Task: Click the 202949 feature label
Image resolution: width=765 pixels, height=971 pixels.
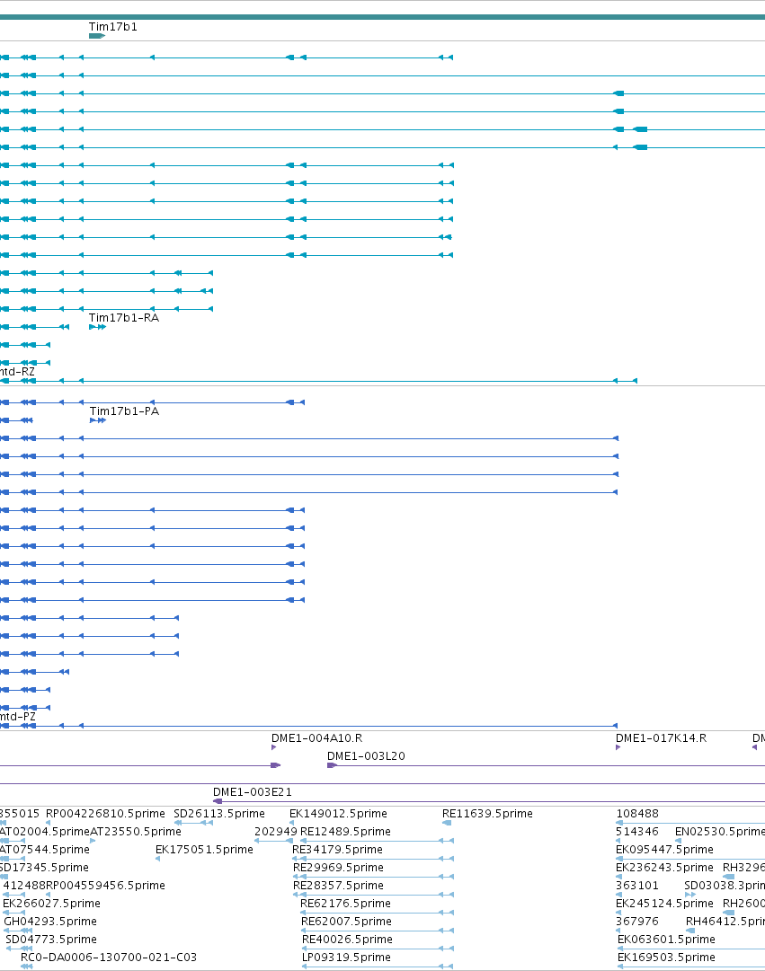Action: (276, 832)
